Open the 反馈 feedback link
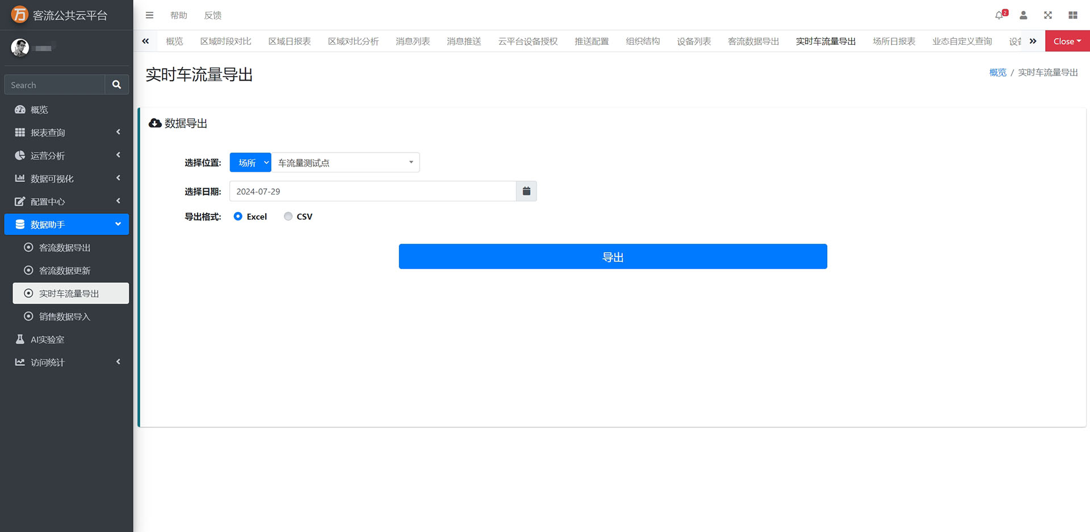1090x532 pixels. (213, 15)
